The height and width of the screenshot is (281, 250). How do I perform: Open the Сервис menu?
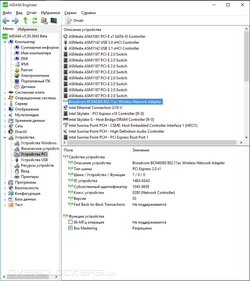click(70, 13)
